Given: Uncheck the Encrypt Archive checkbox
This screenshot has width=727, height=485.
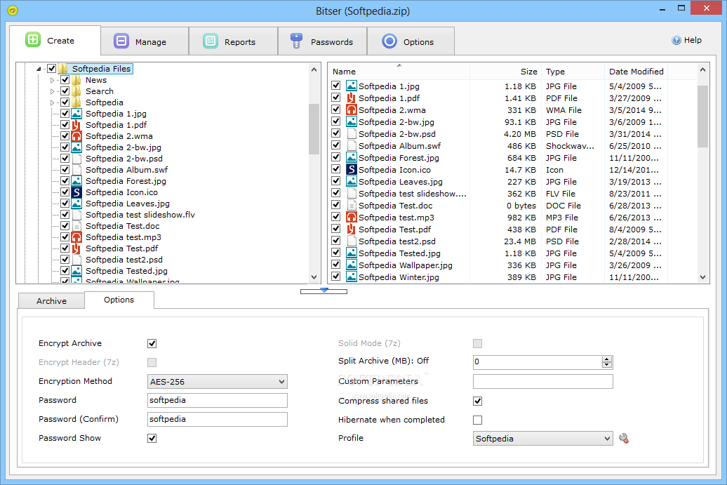Looking at the screenshot, I should (x=152, y=344).
